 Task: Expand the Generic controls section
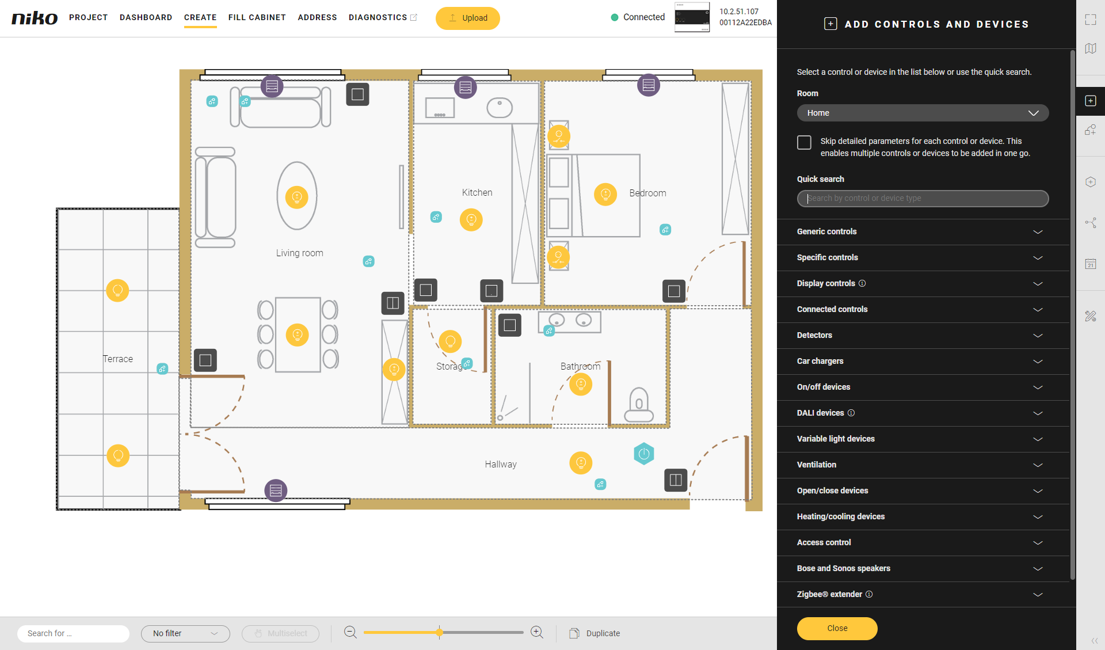pyautogui.click(x=923, y=231)
